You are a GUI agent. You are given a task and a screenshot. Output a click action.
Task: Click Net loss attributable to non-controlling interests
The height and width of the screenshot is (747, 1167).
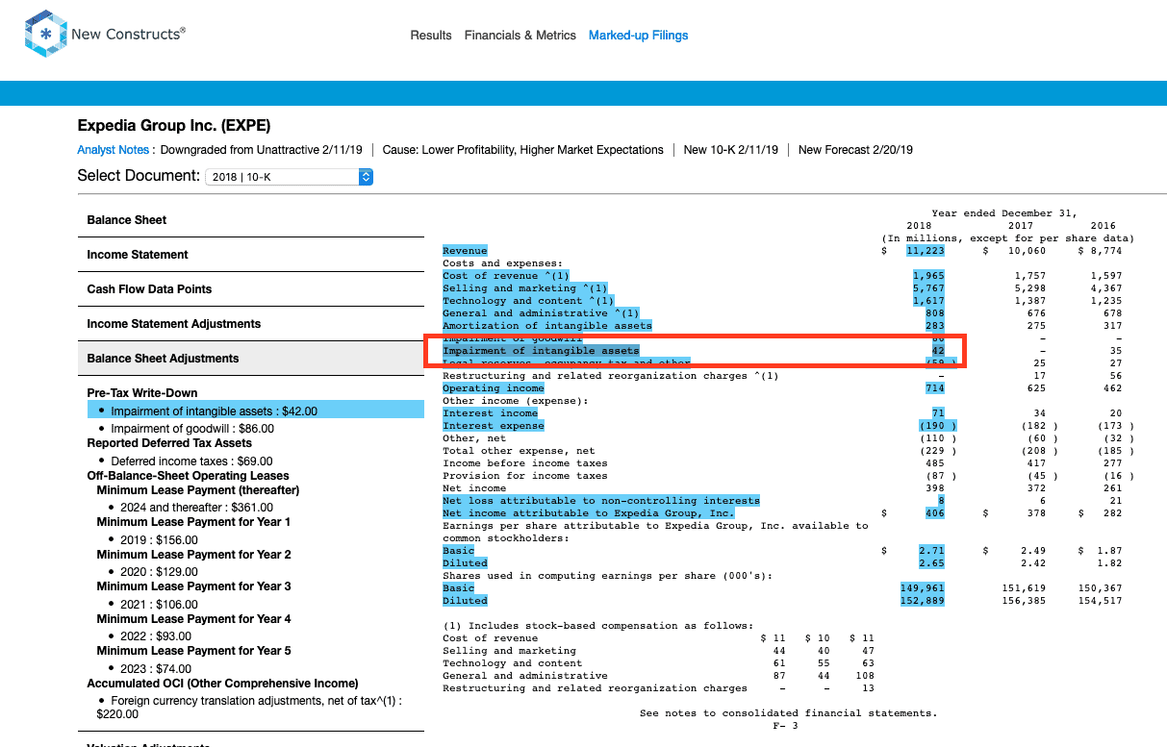[601, 501]
